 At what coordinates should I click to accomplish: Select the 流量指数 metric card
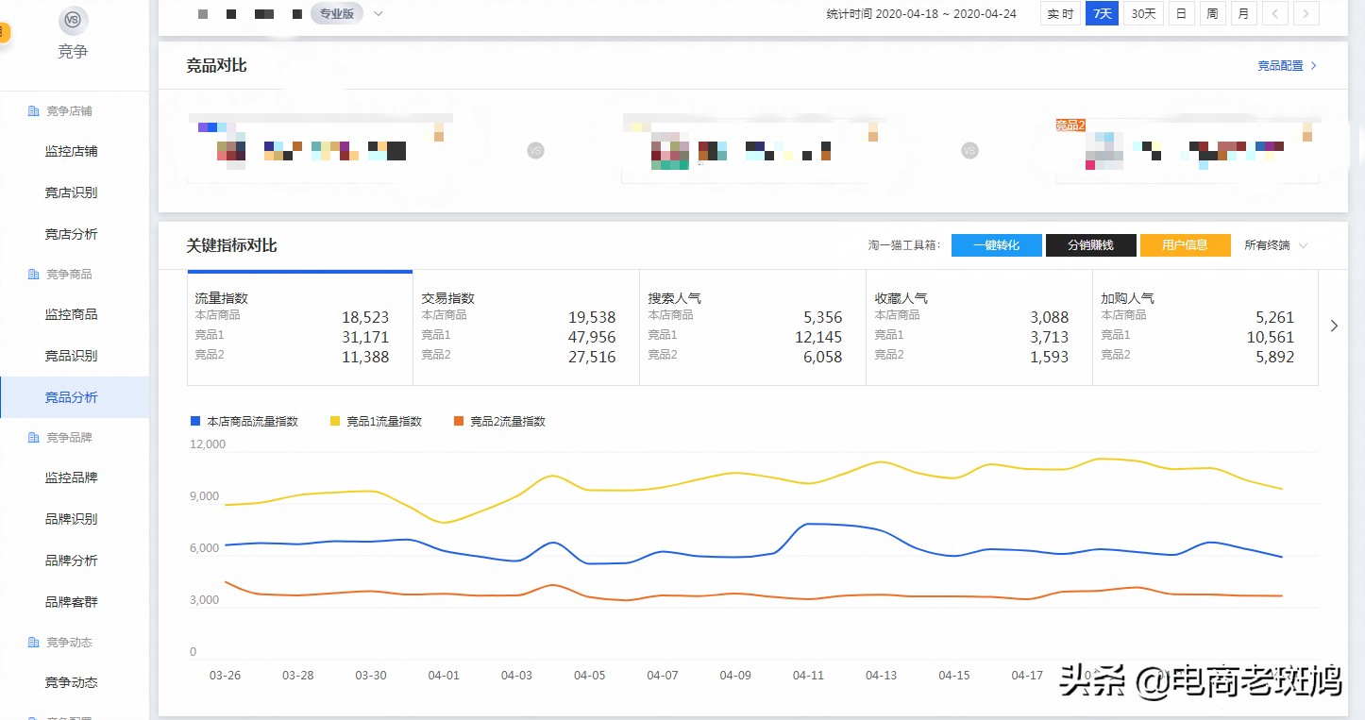tap(300, 328)
